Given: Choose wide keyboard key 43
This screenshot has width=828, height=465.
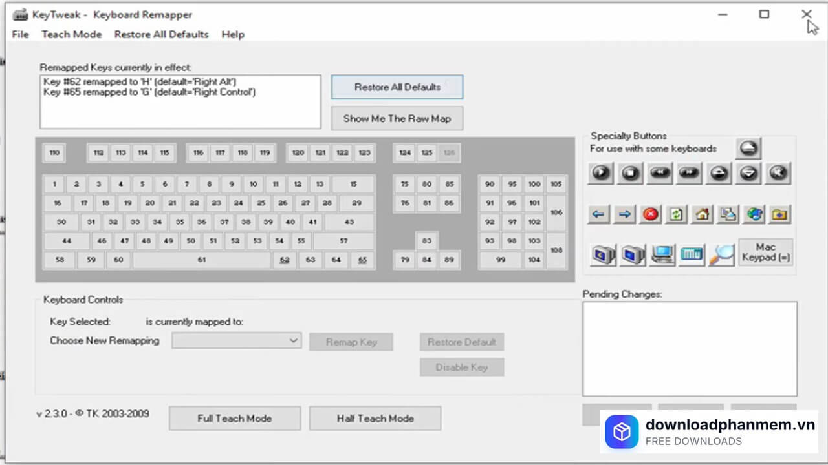Looking at the screenshot, I should [x=349, y=222].
